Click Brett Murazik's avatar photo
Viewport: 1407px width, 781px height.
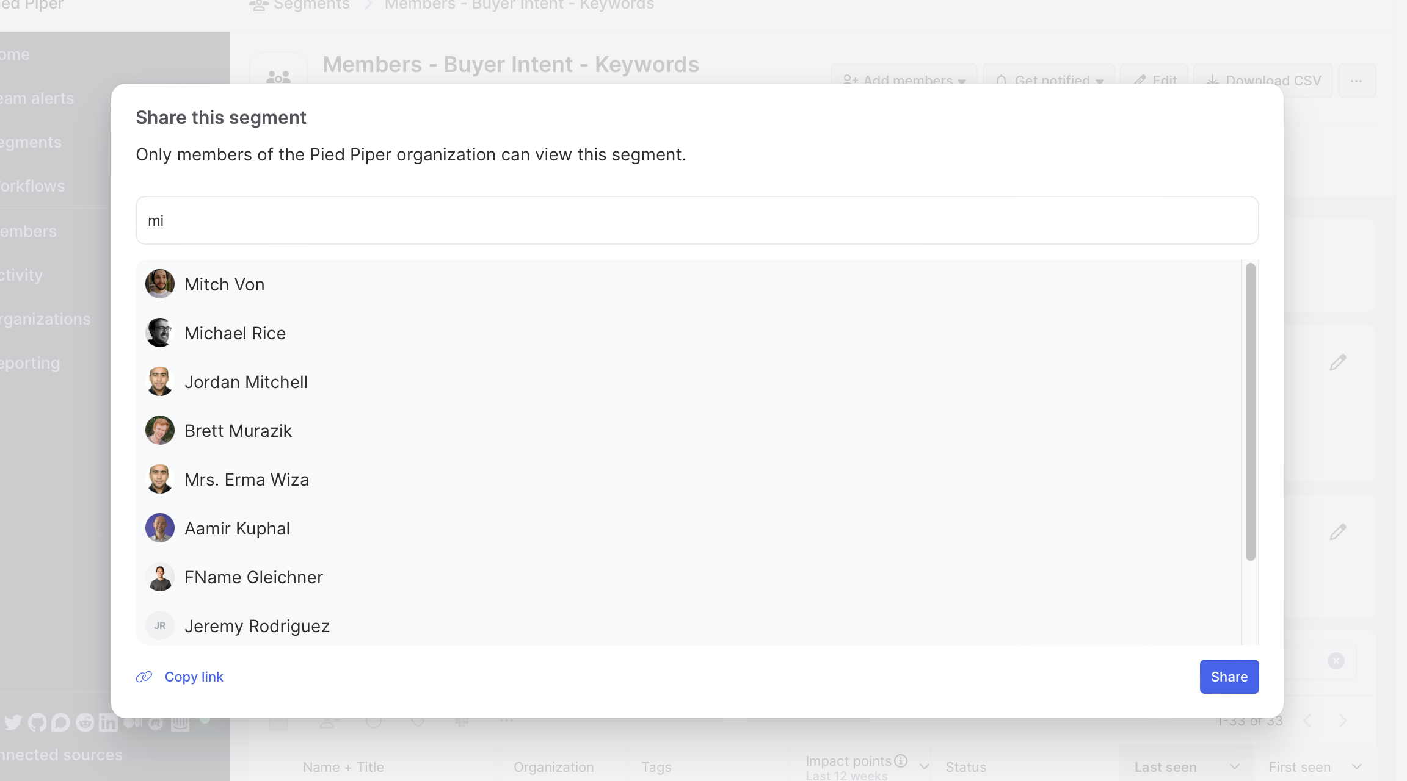pos(159,430)
